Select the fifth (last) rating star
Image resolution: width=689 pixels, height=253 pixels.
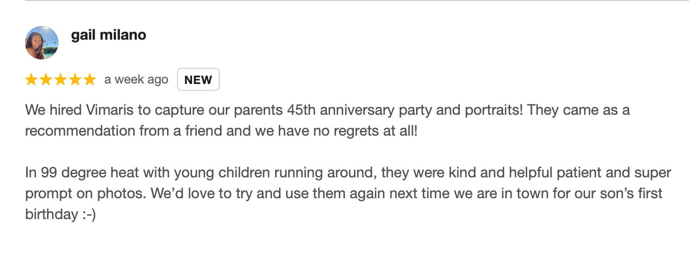point(90,80)
